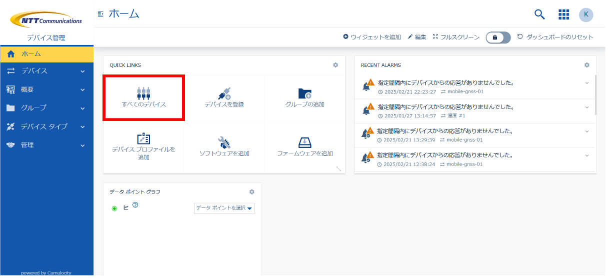
Task: Toggle the green realtime indicator in data point graph
Action: pos(114,208)
